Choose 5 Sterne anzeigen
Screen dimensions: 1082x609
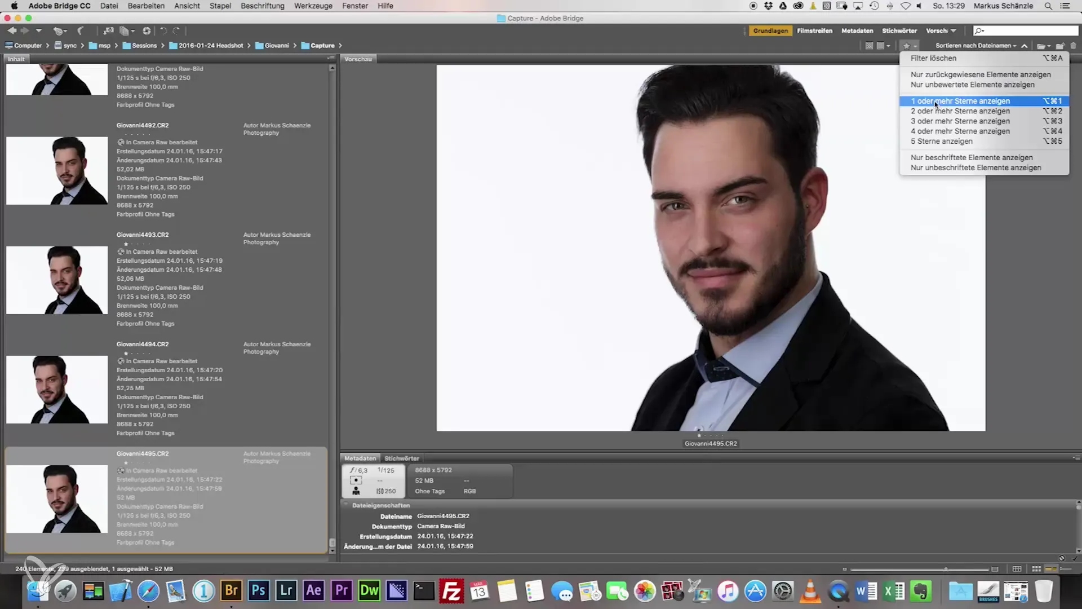(984, 142)
